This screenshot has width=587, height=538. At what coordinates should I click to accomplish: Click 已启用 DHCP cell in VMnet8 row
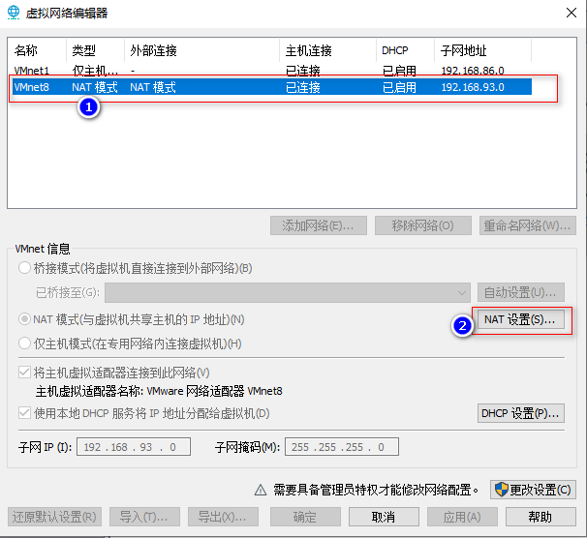coord(399,87)
